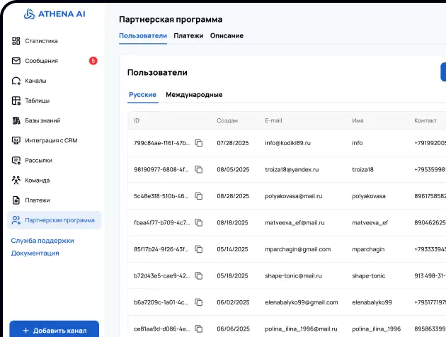Click the ATHENA AI logo

pos(55,13)
